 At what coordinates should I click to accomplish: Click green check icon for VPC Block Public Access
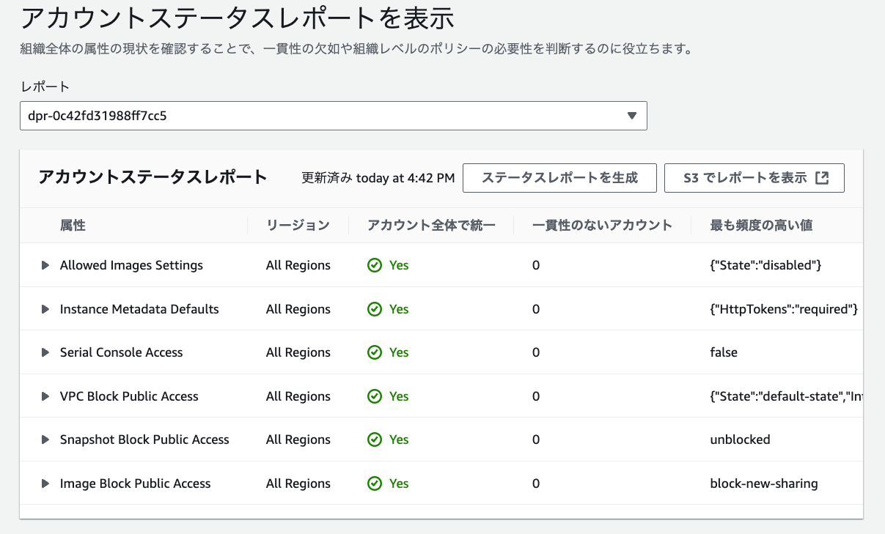[375, 396]
